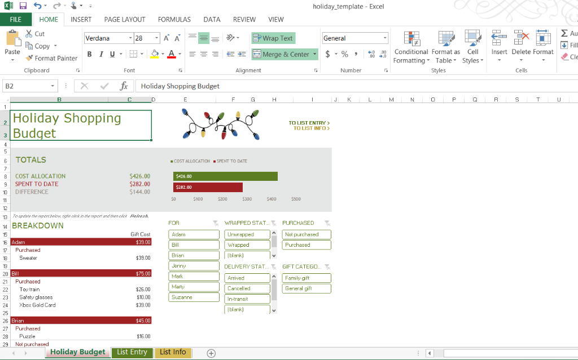The height and width of the screenshot is (360, 578).
Task: Undo the last action
Action: [x=37, y=6]
